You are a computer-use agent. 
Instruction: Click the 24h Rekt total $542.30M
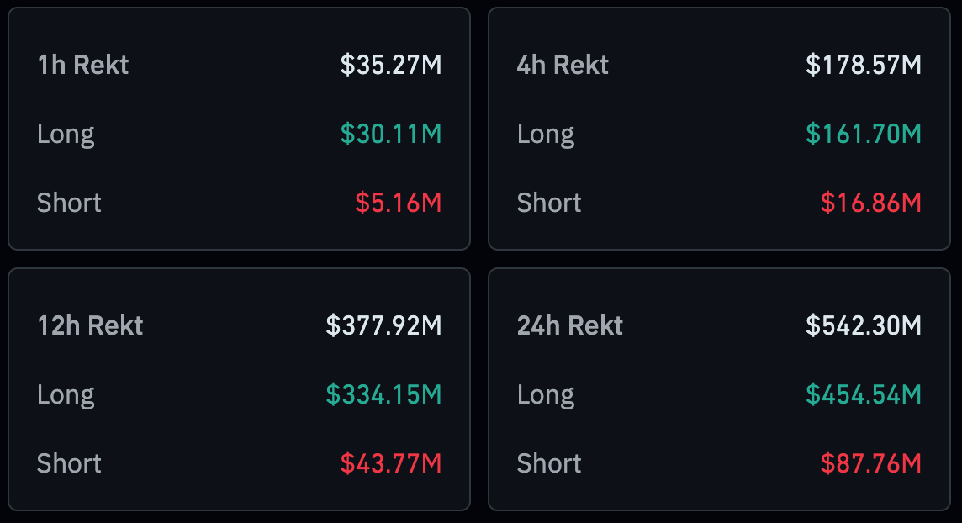point(864,325)
